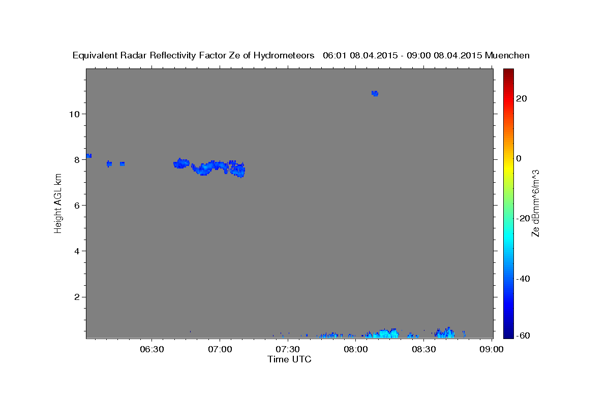Click the colorbar title 'Ze dBmm^6/m^3'

(535, 203)
